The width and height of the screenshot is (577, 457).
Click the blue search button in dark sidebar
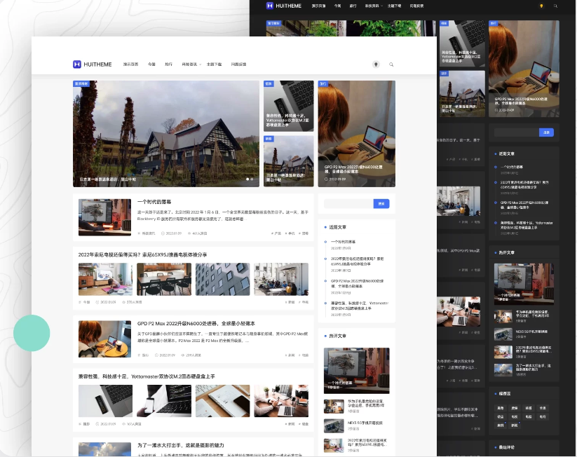pyautogui.click(x=546, y=132)
